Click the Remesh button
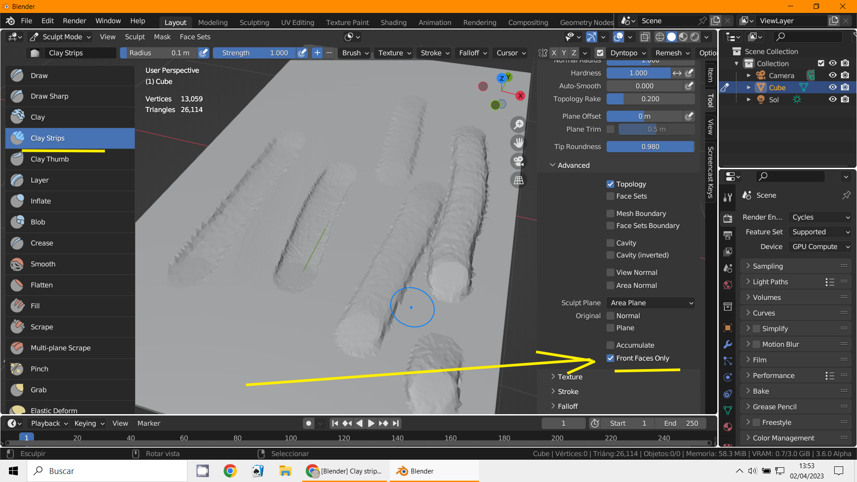The height and width of the screenshot is (482, 857). point(672,53)
